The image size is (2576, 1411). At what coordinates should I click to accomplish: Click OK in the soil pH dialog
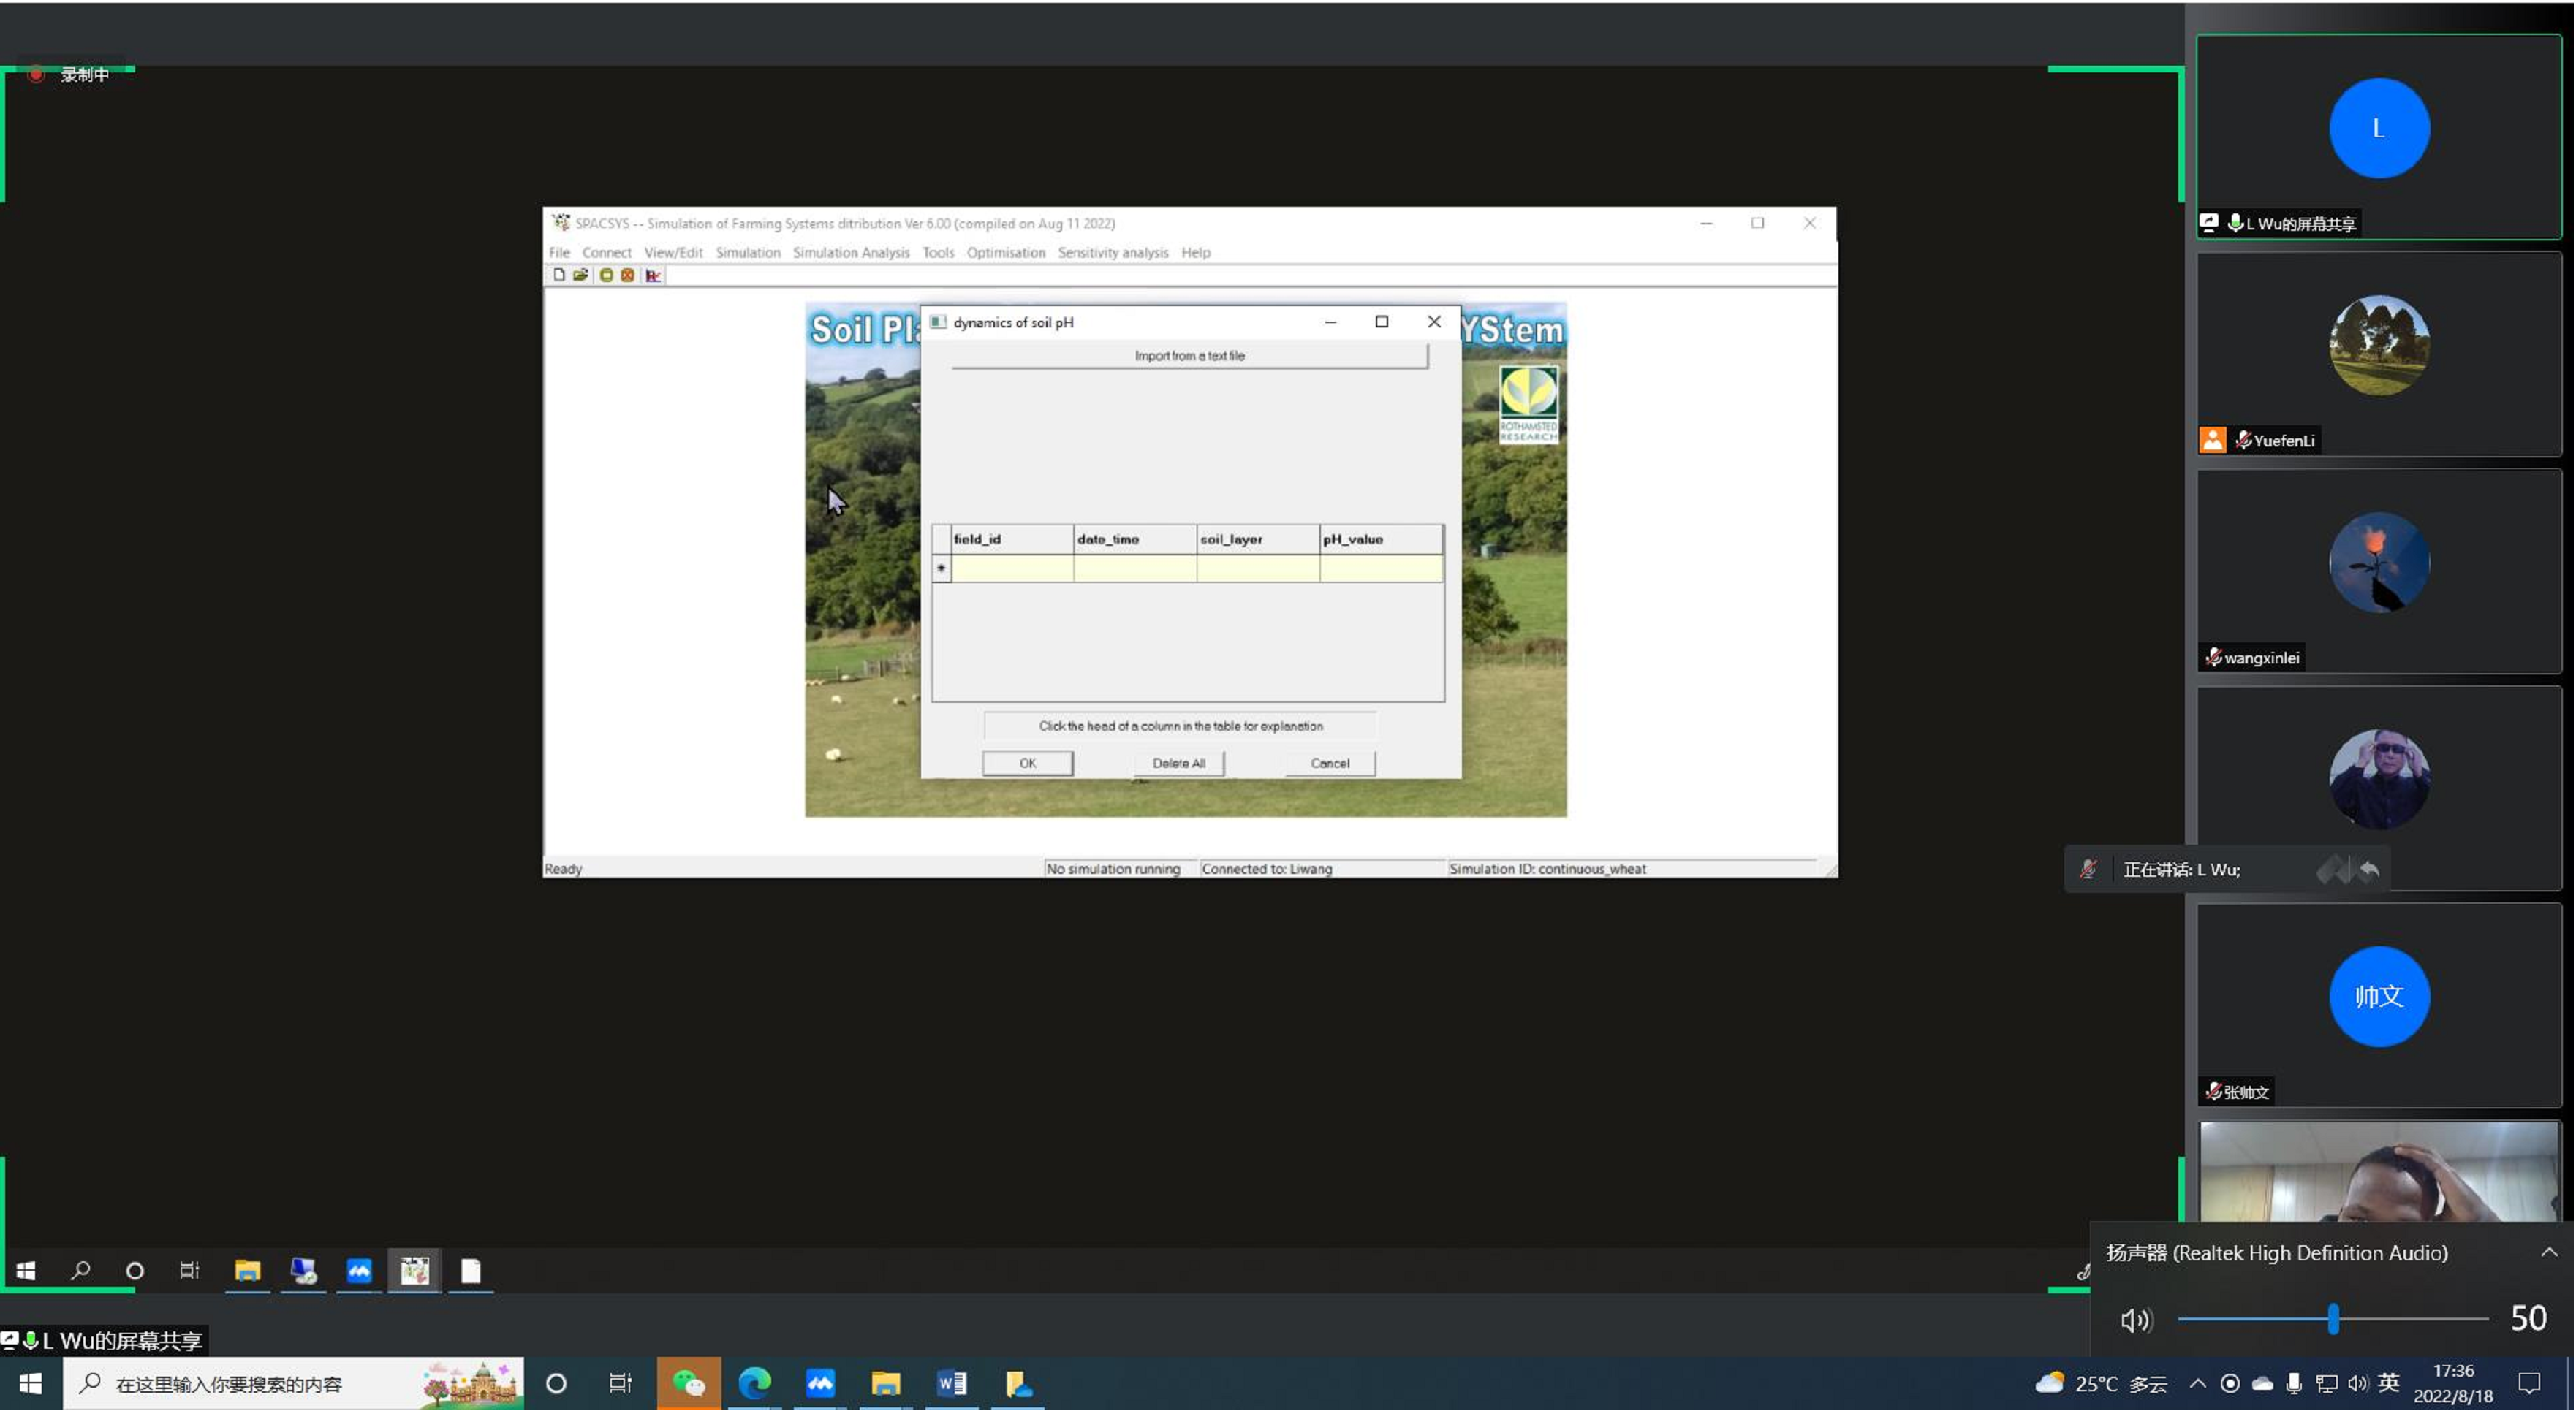[1027, 764]
